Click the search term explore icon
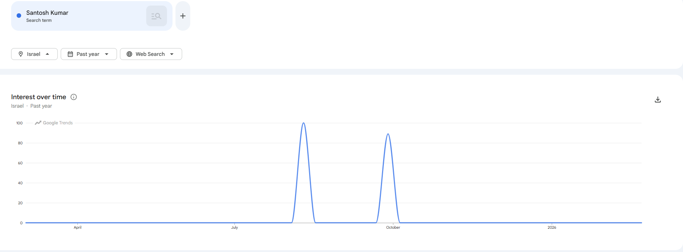The image size is (683, 252). pos(157,16)
